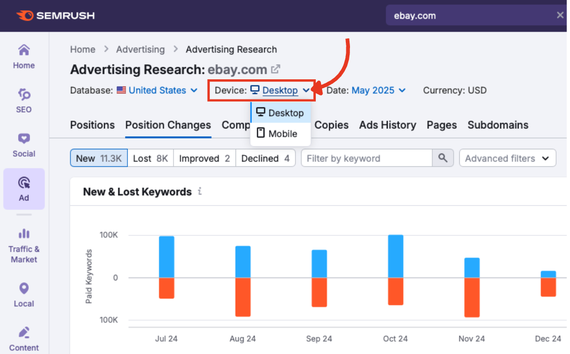Click the Filter by keyword input field

[366, 159]
